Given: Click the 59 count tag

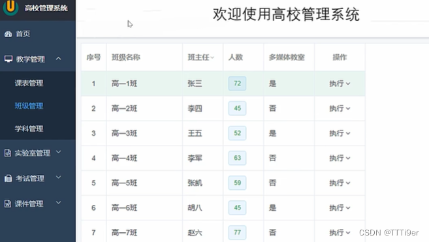Looking at the screenshot, I should coord(237,183).
